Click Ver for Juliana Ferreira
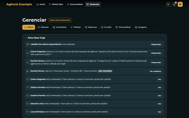 click(x=160, y=88)
